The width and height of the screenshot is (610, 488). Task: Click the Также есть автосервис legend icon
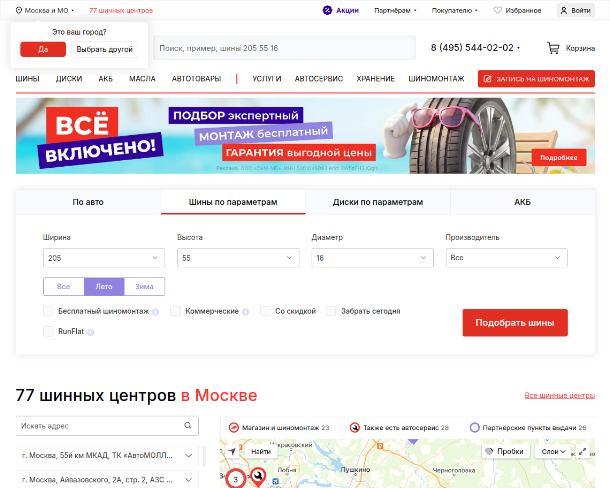pos(355,428)
